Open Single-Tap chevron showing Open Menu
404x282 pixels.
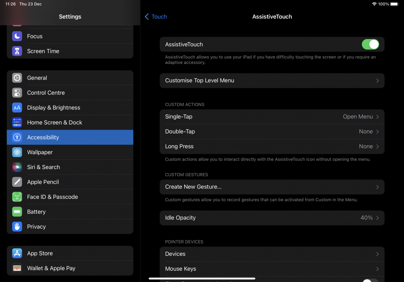[x=378, y=117]
